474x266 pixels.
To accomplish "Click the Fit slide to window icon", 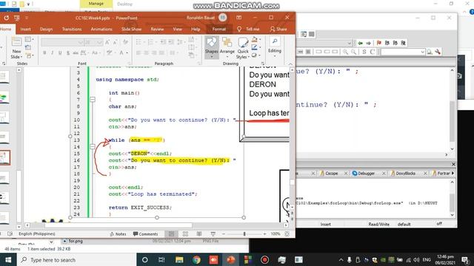I will tap(287, 233).
